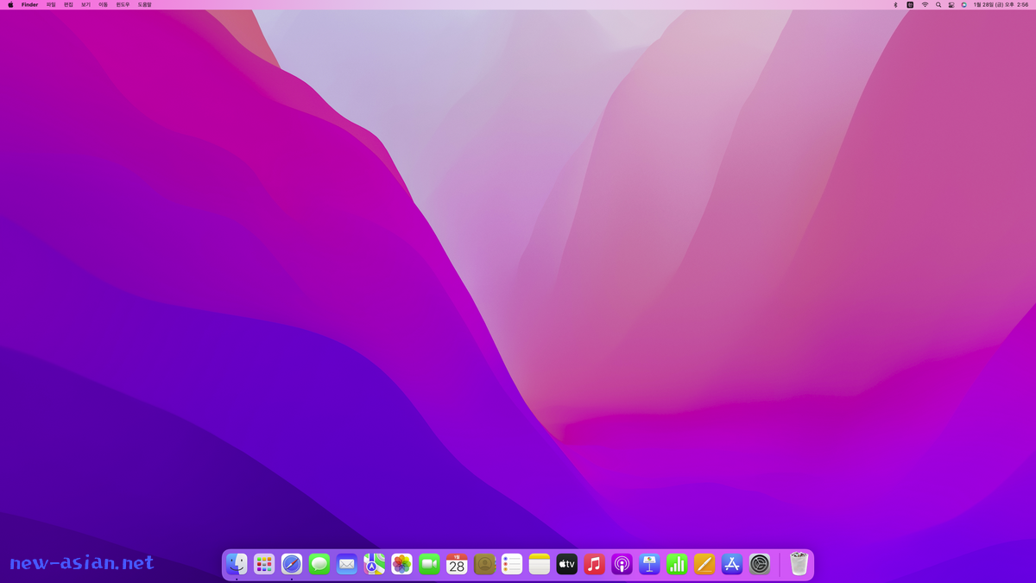1036x583 pixels.
Task: Open Keynote in the Dock
Action: pos(649,564)
